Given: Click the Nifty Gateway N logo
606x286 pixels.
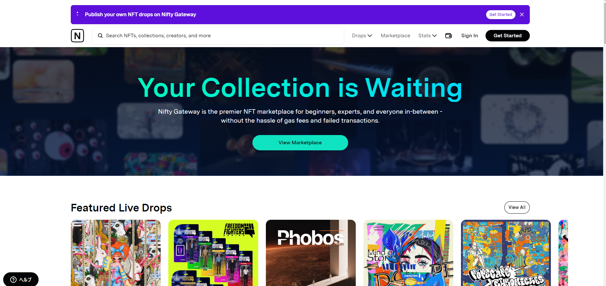Looking at the screenshot, I should point(77,36).
